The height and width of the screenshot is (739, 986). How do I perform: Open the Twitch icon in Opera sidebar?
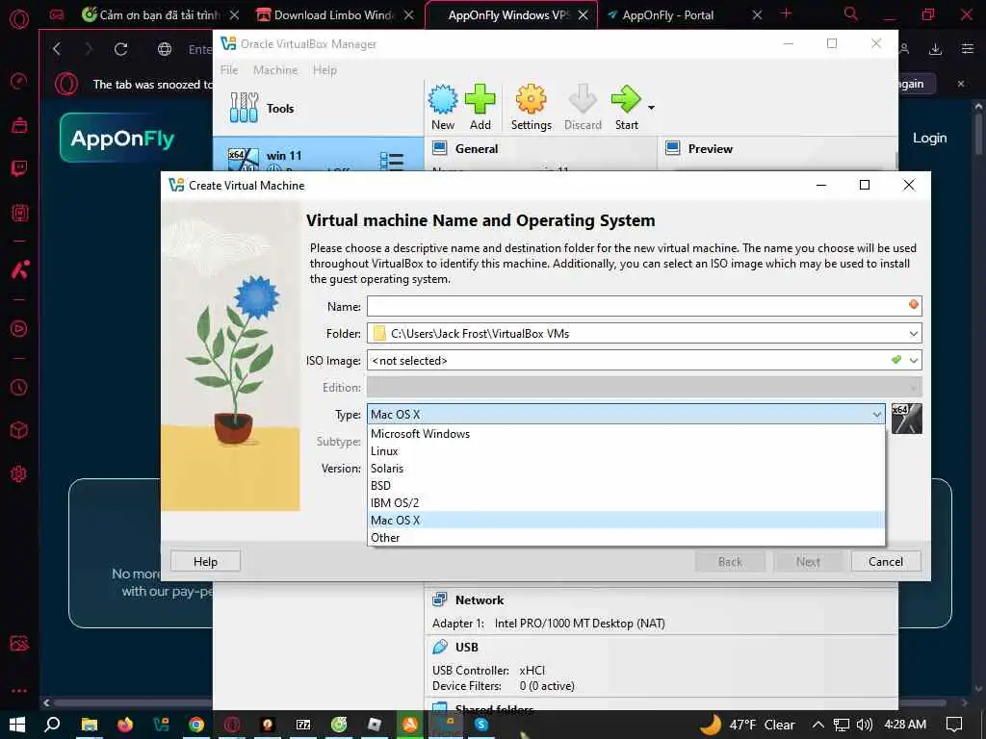click(x=19, y=168)
